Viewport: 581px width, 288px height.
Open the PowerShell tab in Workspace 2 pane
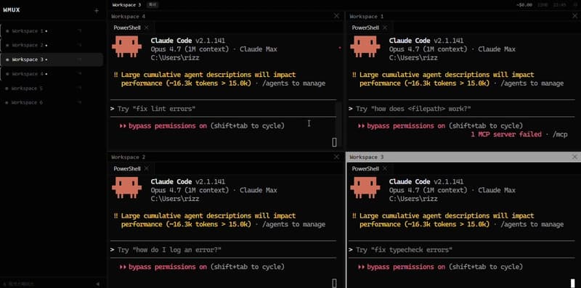point(127,169)
